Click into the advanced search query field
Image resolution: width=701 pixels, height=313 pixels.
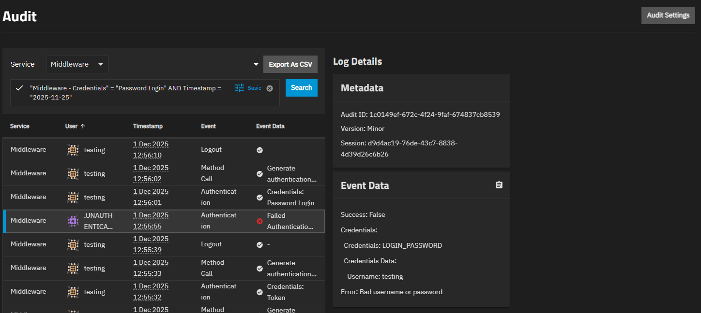[126, 93]
